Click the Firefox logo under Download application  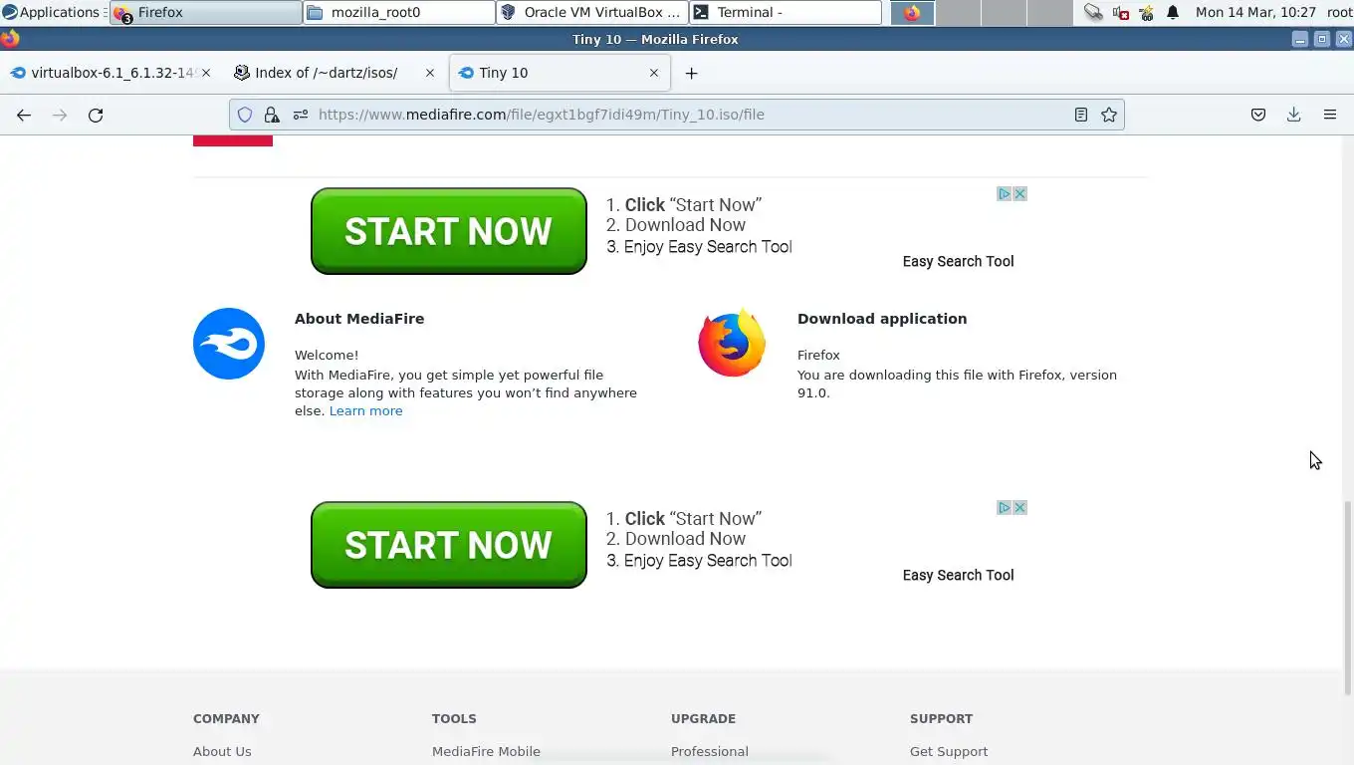point(732,343)
